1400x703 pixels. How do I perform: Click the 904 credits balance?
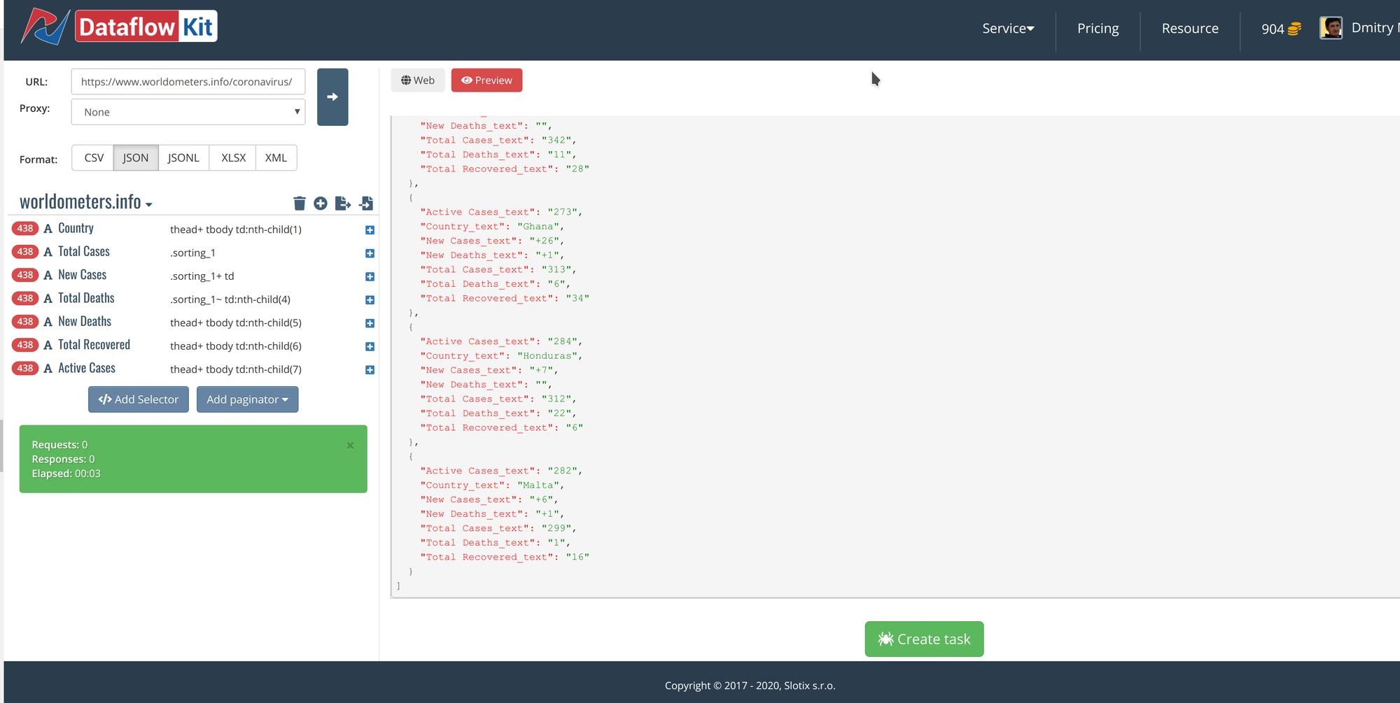tap(1273, 29)
